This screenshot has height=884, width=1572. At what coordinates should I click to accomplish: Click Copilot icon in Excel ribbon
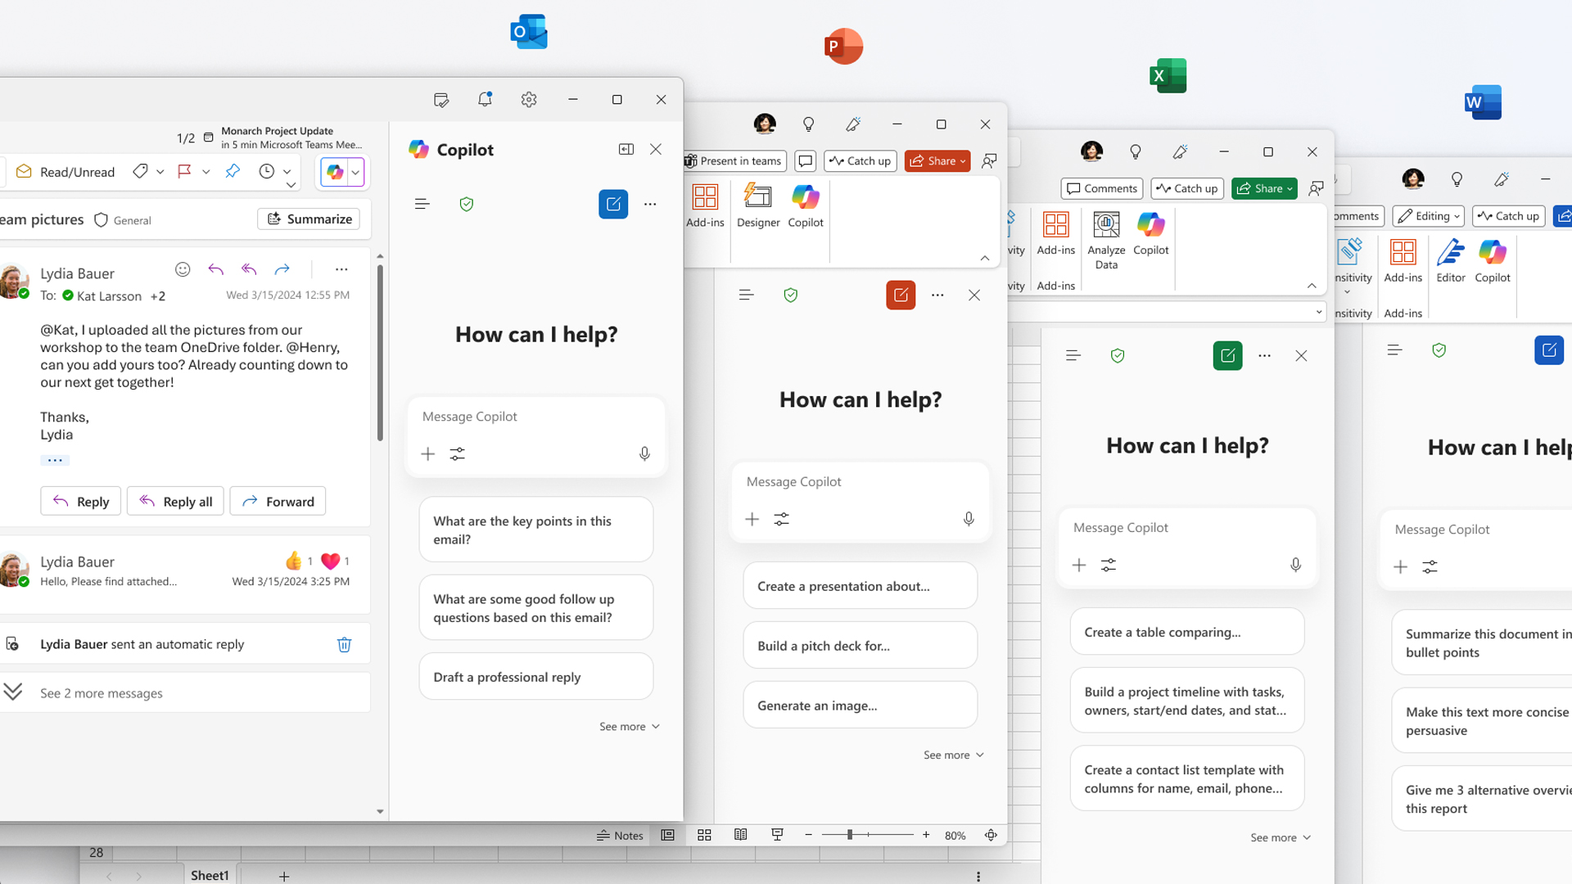1150,233
